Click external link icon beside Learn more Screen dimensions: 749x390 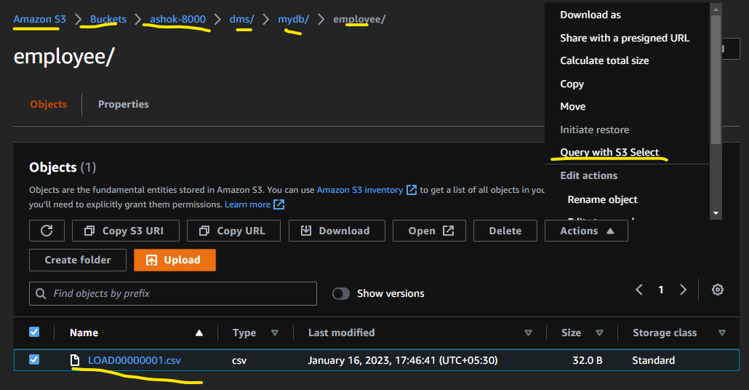(x=279, y=204)
